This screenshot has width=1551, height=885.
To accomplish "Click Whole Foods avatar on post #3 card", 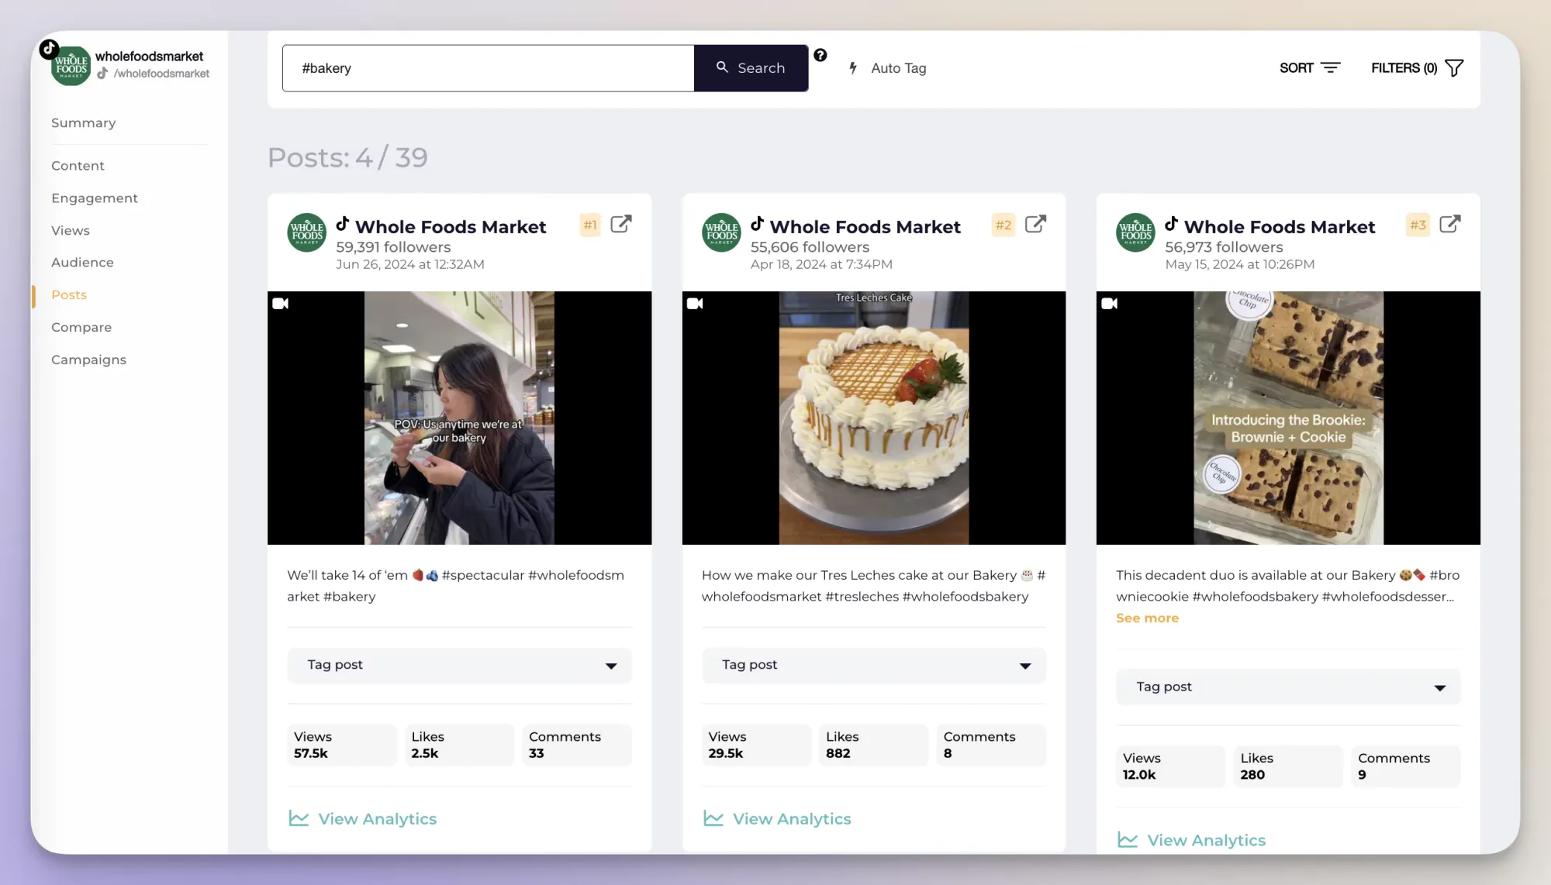I will pyautogui.click(x=1135, y=232).
